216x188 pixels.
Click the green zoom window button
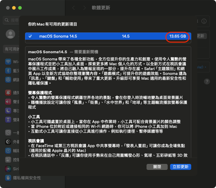tap(20, 8)
